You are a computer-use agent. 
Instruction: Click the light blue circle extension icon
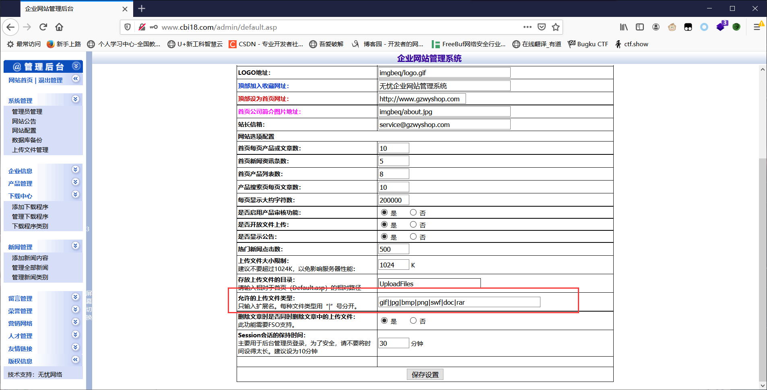click(x=704, y=27)
